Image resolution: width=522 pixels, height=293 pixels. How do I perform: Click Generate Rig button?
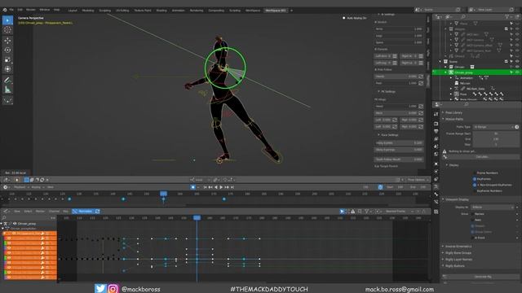pyautogui.click(x=483, y=277)
